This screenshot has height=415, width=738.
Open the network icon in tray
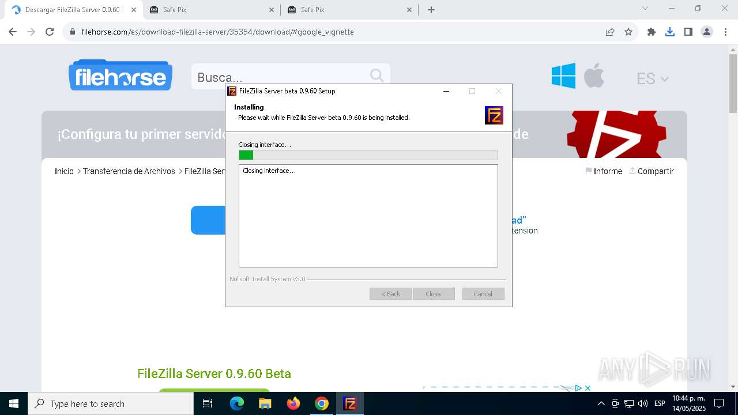click(x=629, y=403)
